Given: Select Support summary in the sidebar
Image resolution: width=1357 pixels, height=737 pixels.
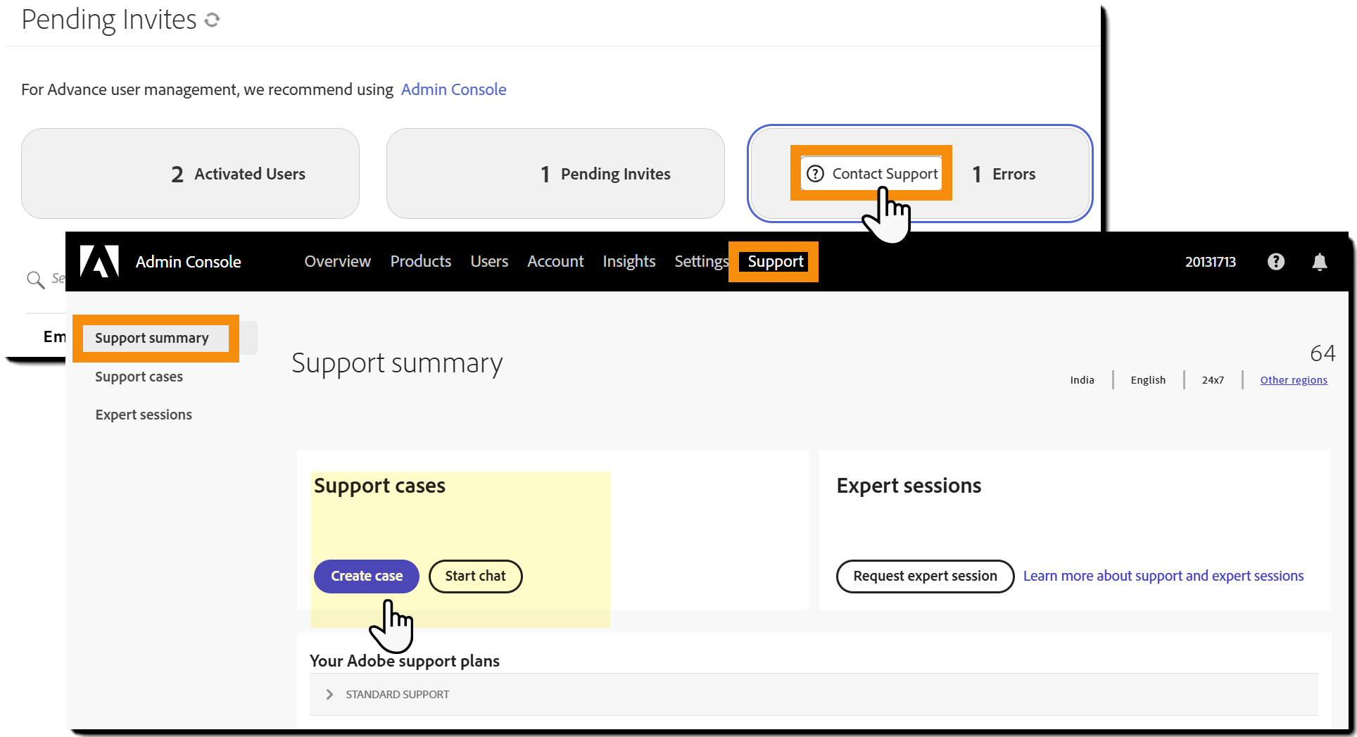Looking at the screenshot, I should (x=152, y=338).
